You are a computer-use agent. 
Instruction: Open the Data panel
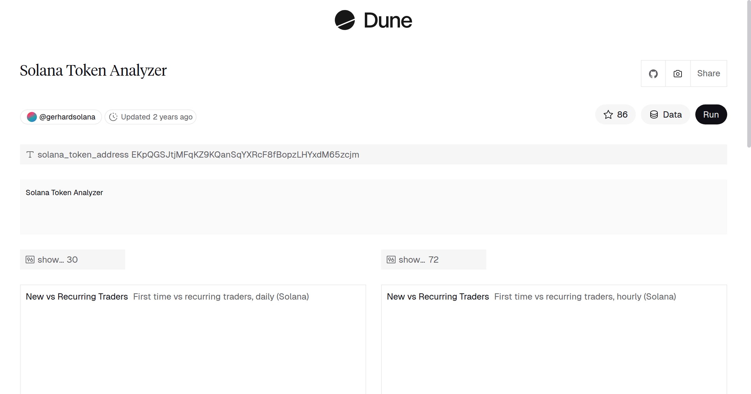pyautogui.click(x=665, y=114)
